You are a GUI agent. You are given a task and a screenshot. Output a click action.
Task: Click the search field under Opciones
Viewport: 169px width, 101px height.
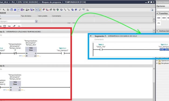tap(163, 10)
